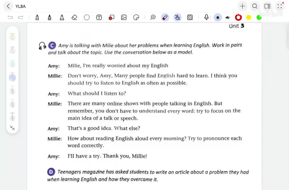Click the line 'word correctly.'
Screen dimensions: 289x190
(86, 146)
